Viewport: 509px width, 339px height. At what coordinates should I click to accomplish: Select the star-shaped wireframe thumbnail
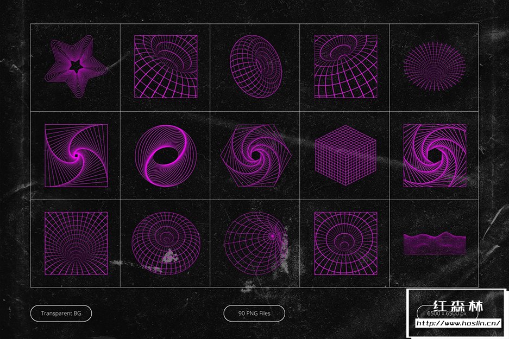point(76,66)
